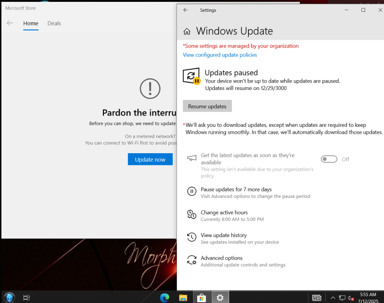Open Start menu alien-head button
This screenshot has height=303, width=384.
click(x=9, y=298)
